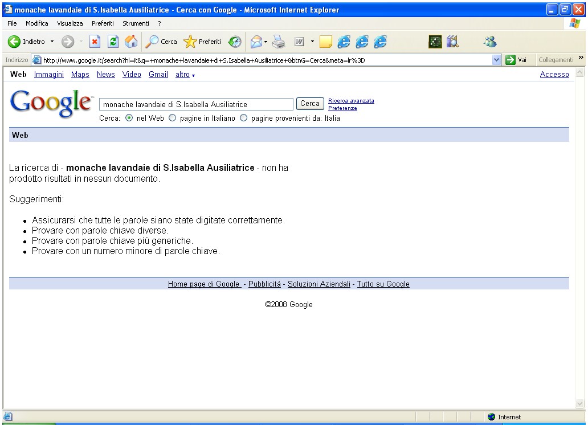Click the green Vai go button
The height and width of the screenshot is (425, 588).
(x=516, y=60)
